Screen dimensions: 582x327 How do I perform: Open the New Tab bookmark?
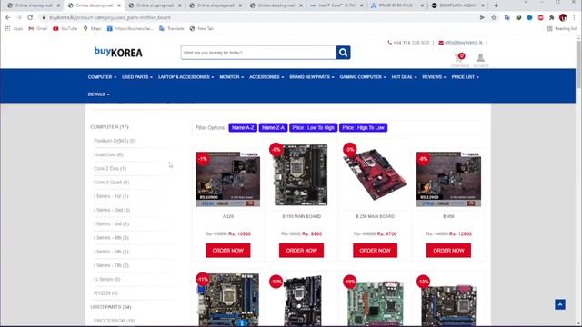202,28
